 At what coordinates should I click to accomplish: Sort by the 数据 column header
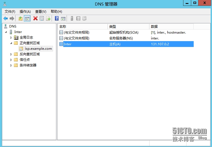[171, 26]
